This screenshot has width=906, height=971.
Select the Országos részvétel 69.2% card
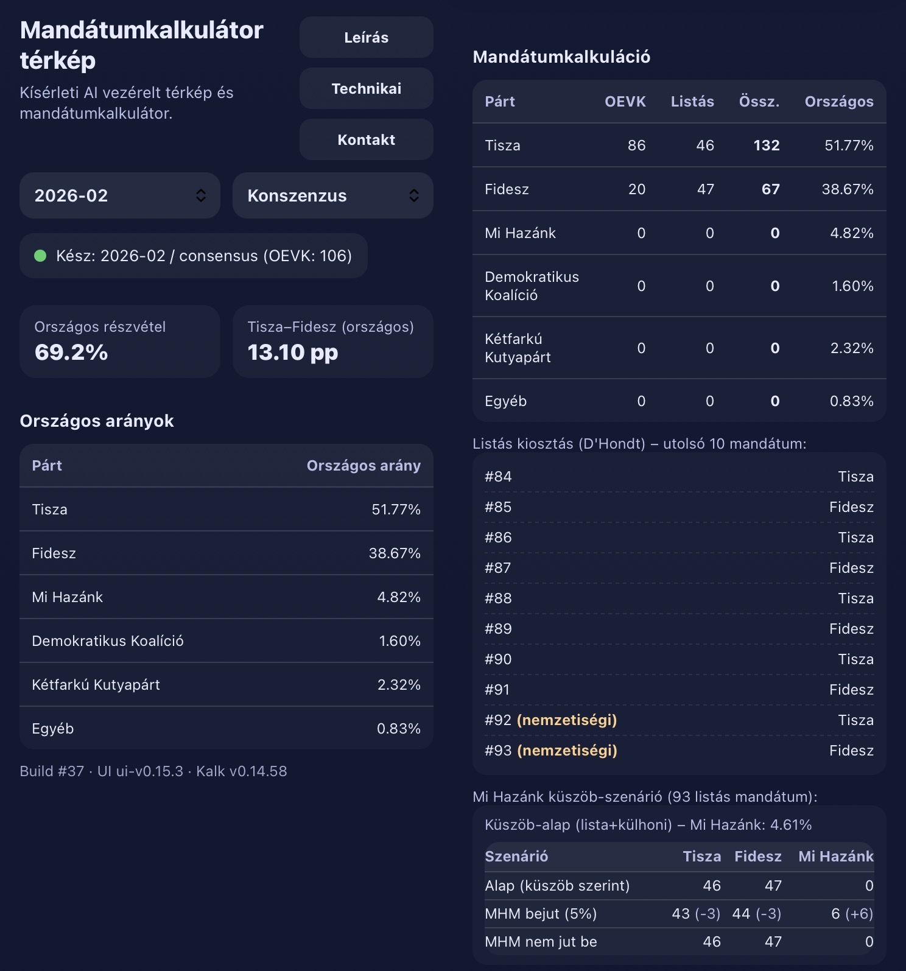coord(119,342)
